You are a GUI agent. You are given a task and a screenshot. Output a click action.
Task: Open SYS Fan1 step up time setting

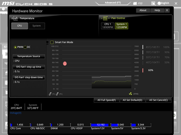pos(29,67)
